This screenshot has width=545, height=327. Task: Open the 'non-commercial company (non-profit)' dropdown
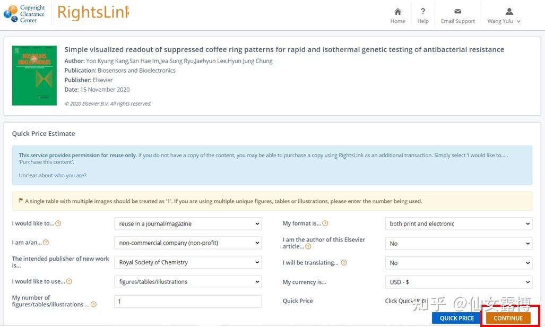pyautogui.click(x=188, y=243)
